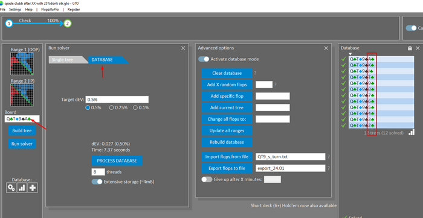Click the help mark next to Import flops field
423x218 pixels.
[x=328, y=156]
